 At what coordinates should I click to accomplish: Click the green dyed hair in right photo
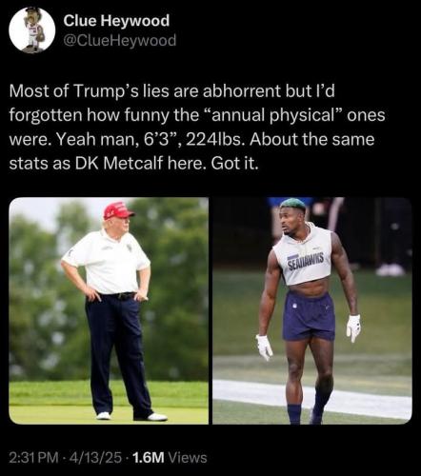pos(293,204)
